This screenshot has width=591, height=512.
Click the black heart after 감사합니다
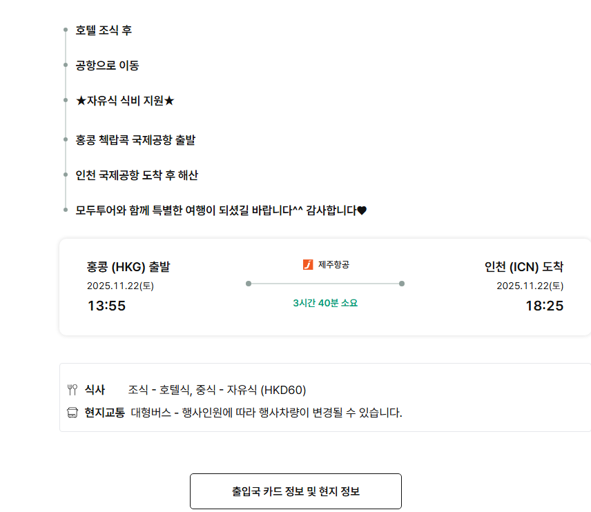click(x=362, y=210)
